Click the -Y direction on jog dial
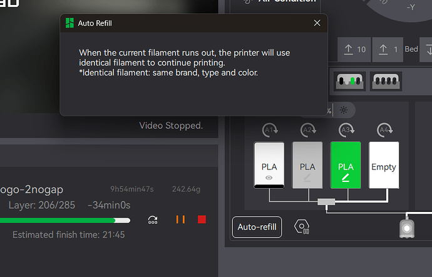The width and height of the screenshot is (432, 277). pyautogui.click(x=411, y=7)
